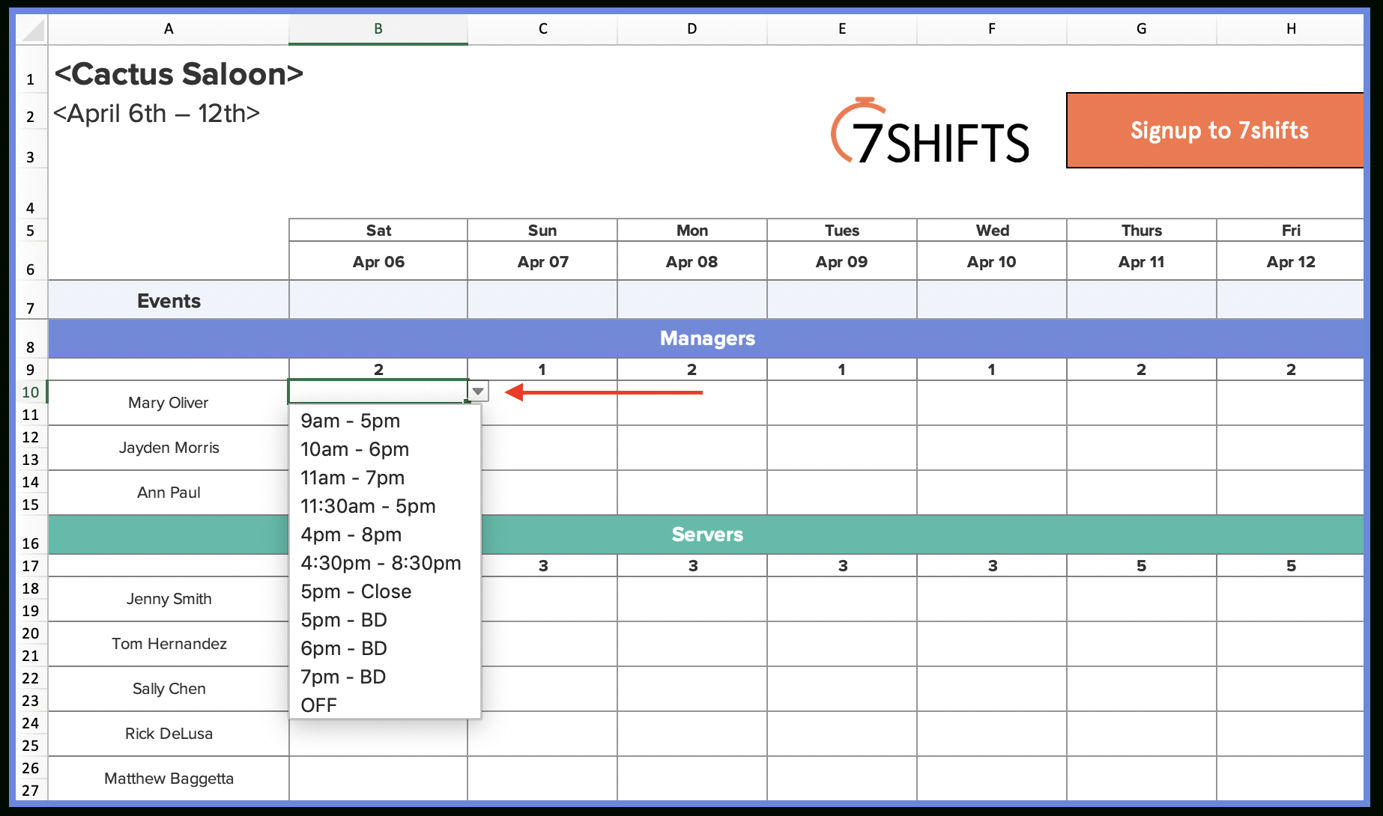1383x816 pixels.
Task: Select Mary Oliver's active Saturday shift cell
Action: [x=378, y=392]
